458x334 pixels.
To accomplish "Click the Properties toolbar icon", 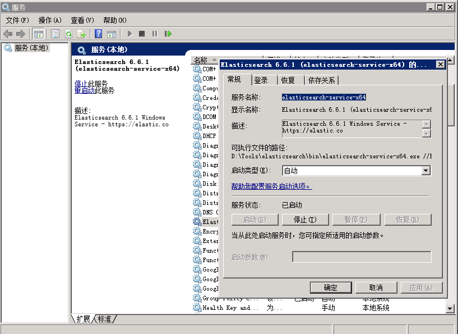I will pos(55,34).
